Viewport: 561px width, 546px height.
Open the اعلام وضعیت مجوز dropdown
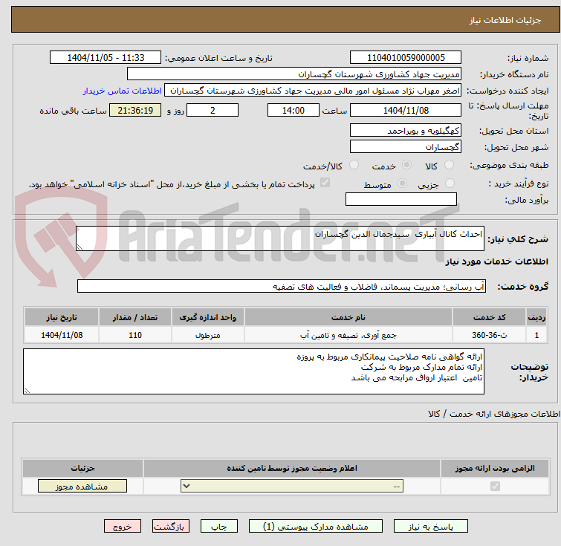point(291,487)
